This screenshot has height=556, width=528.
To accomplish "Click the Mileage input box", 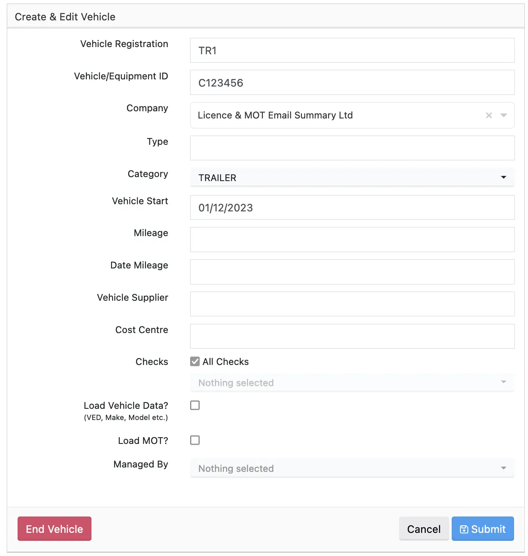I will (x=352, y=239).
